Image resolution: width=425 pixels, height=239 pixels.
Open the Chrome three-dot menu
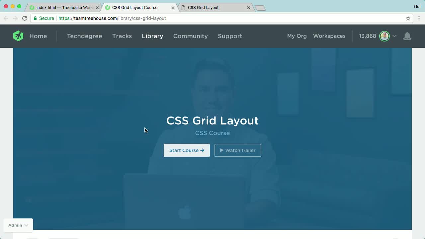419,18
